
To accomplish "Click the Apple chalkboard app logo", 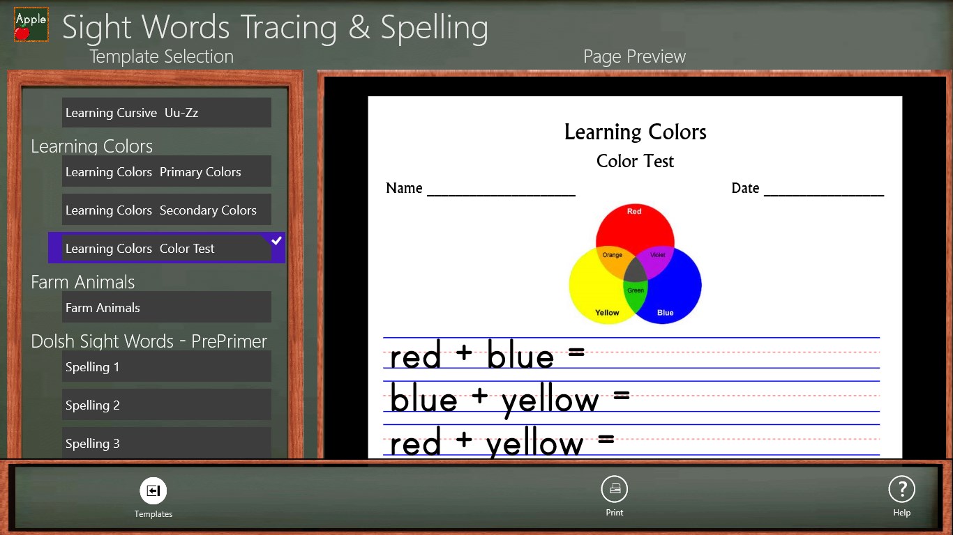I will [x=31, y=24].
